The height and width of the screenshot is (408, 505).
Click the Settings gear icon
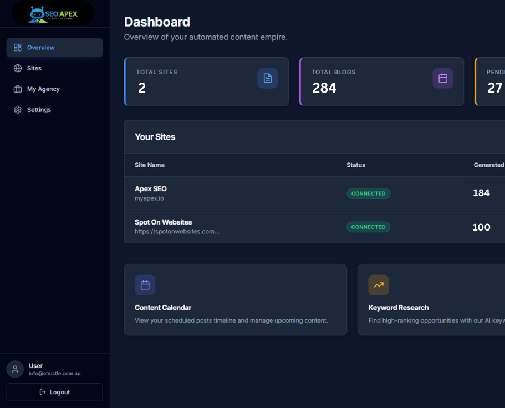point(18,110)
